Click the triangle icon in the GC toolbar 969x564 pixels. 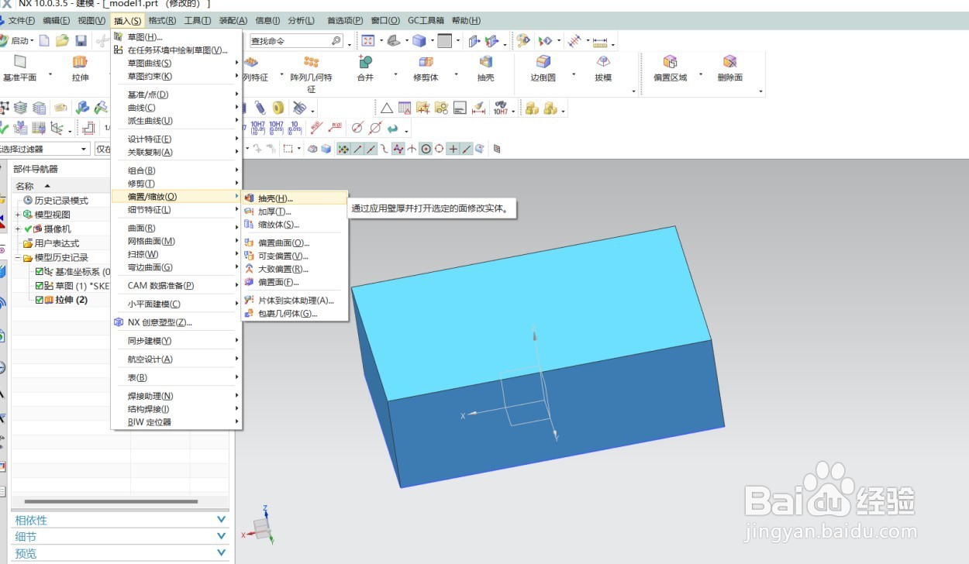coord(386,108)
